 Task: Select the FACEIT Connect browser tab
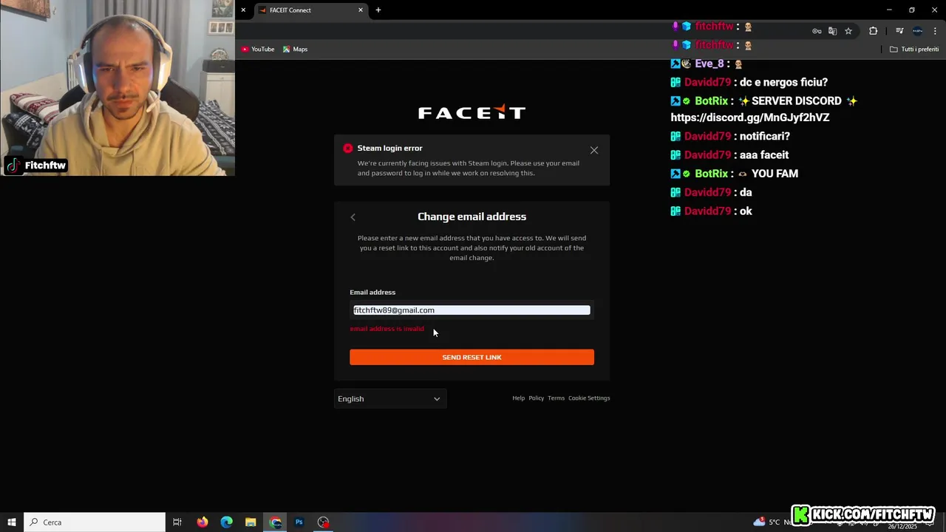point(310,10)
